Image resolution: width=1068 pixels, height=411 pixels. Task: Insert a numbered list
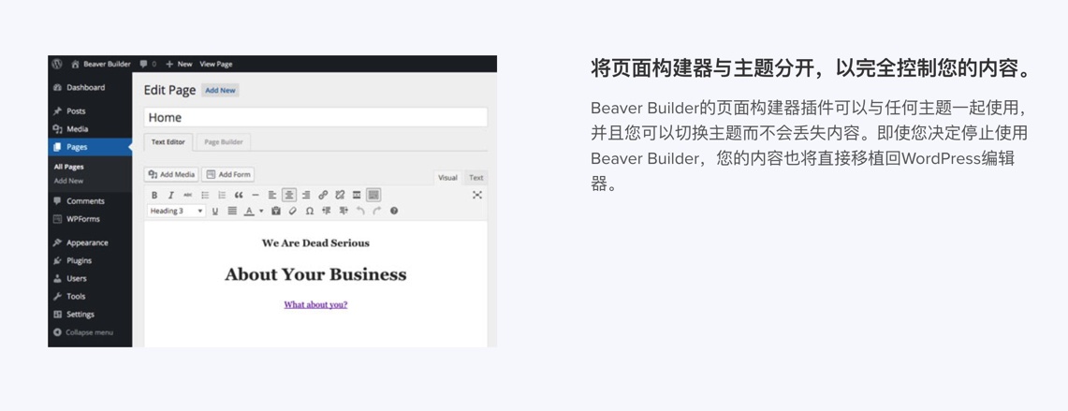221,195
